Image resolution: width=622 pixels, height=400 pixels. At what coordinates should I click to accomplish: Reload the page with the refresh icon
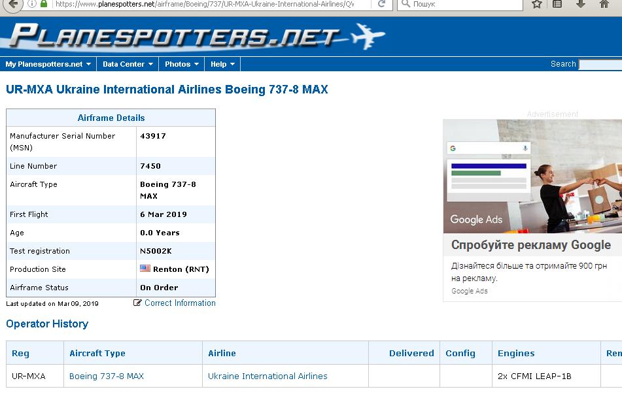(382, 4)
